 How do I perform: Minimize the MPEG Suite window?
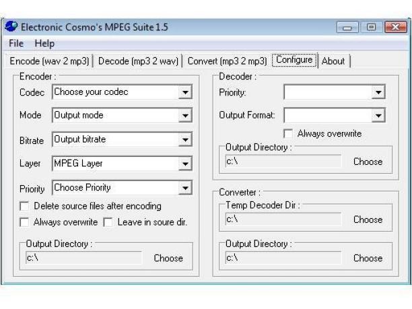click(x=347, y=27)
